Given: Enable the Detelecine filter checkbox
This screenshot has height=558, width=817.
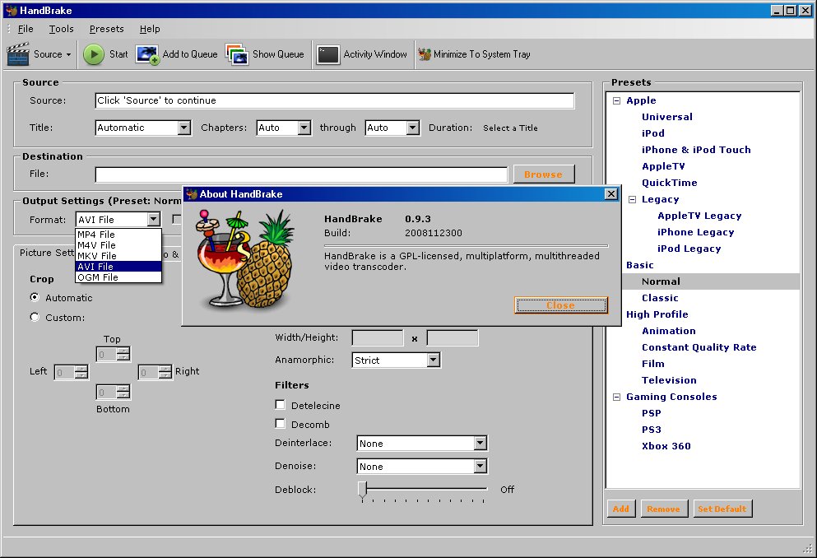Looking at the screenshot, I should tap(281, 405).
